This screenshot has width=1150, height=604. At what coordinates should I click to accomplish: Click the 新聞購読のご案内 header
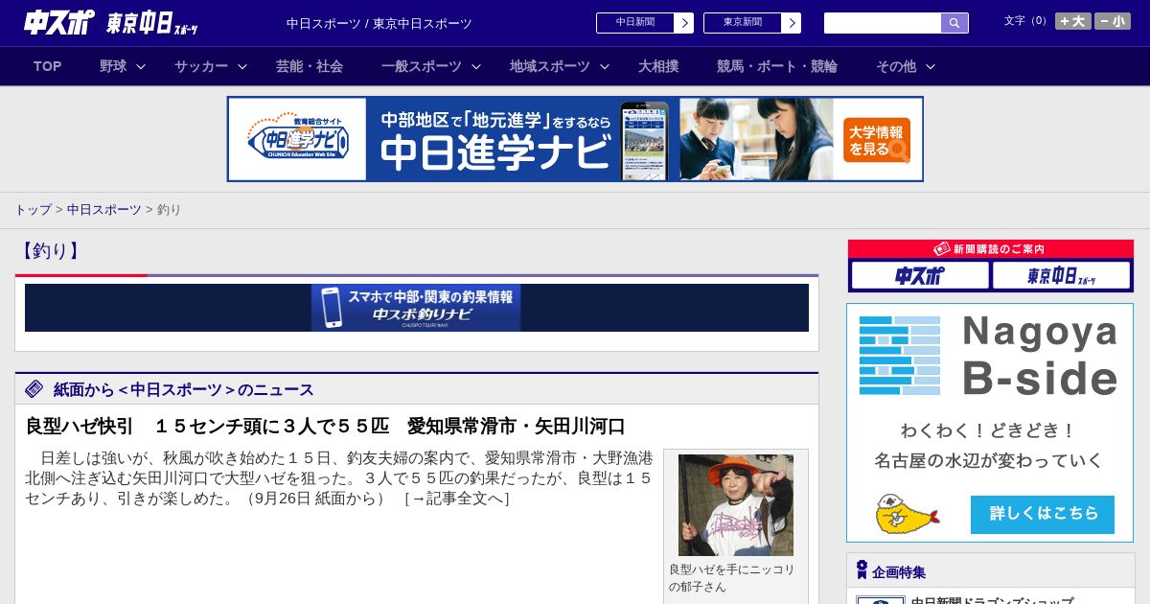pyautogui.click(x=991, y=248)
